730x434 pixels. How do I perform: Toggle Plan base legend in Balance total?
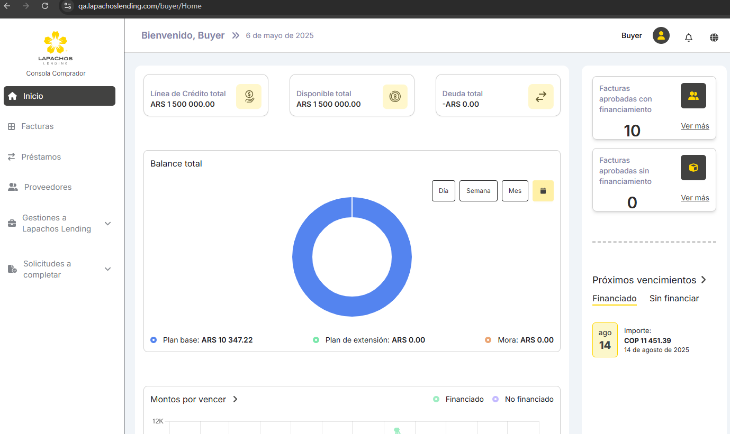[x=201, y=340]
